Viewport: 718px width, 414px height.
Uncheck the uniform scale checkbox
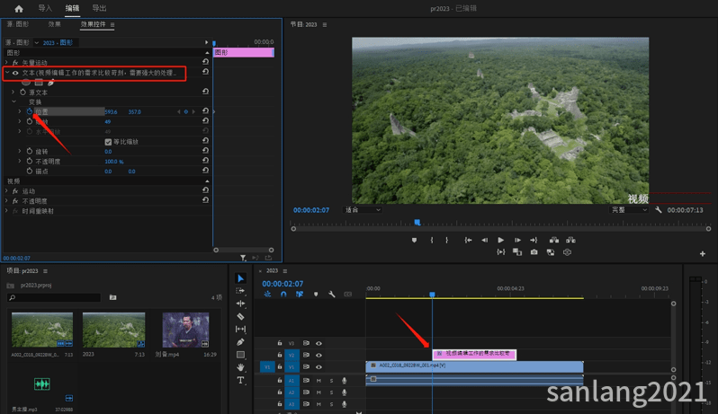click(x=108, y=142)
